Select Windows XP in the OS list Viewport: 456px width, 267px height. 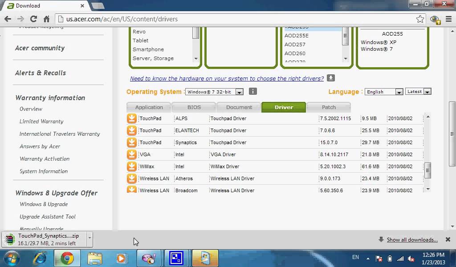379,42
